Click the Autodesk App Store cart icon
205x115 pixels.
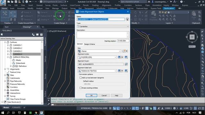[171, 2]
